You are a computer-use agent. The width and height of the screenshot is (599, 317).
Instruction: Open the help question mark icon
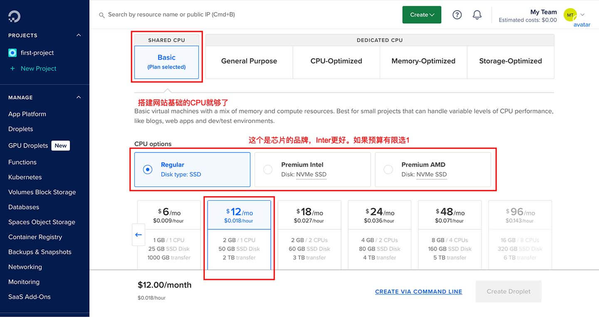[x=457, y=15]
